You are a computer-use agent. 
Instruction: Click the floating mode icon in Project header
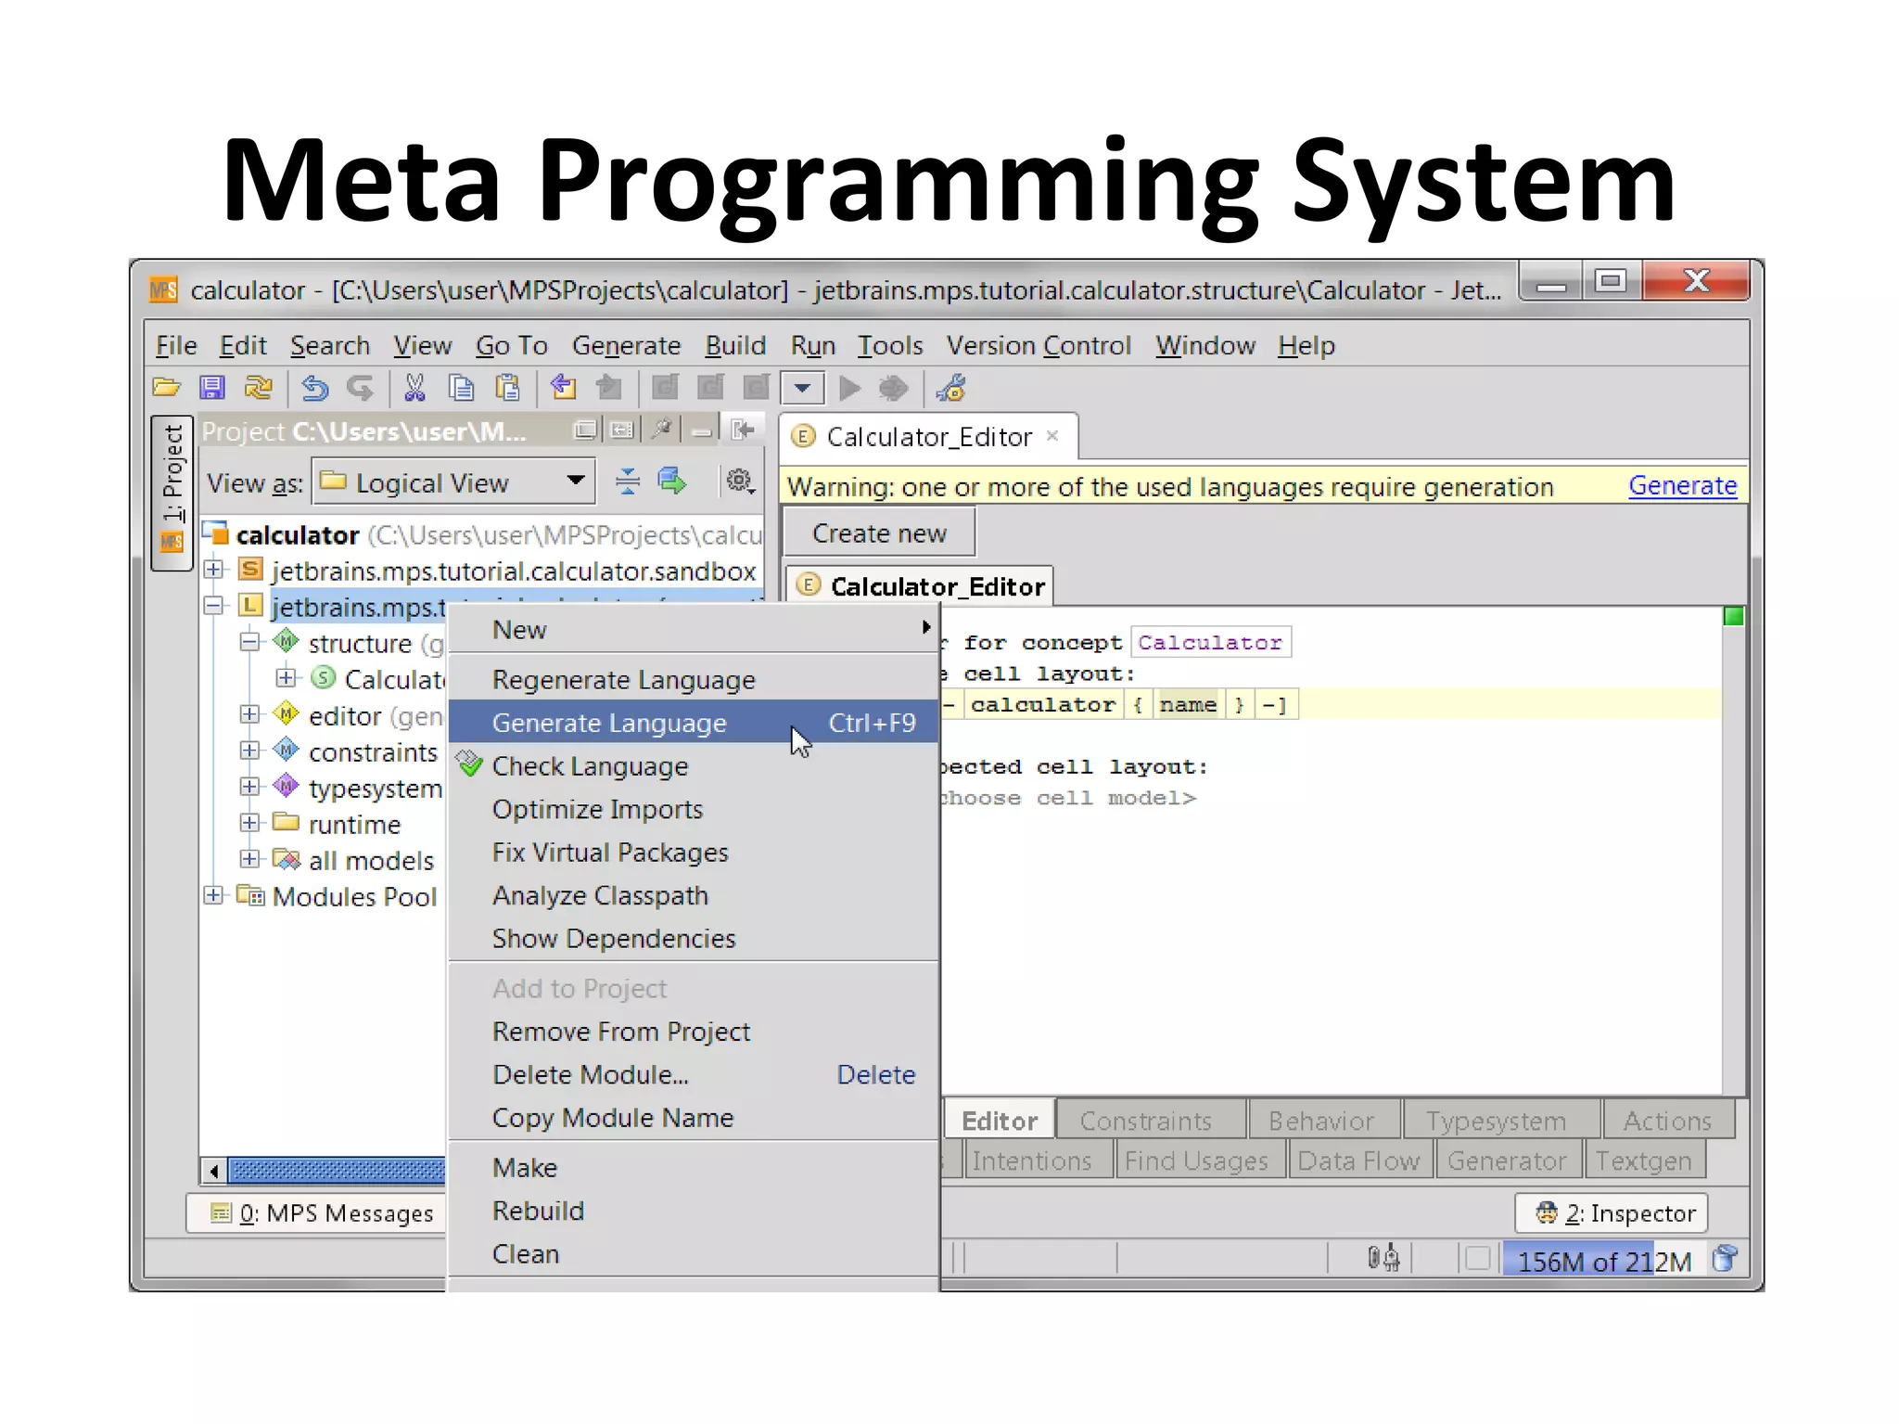(x=585, y=430)
